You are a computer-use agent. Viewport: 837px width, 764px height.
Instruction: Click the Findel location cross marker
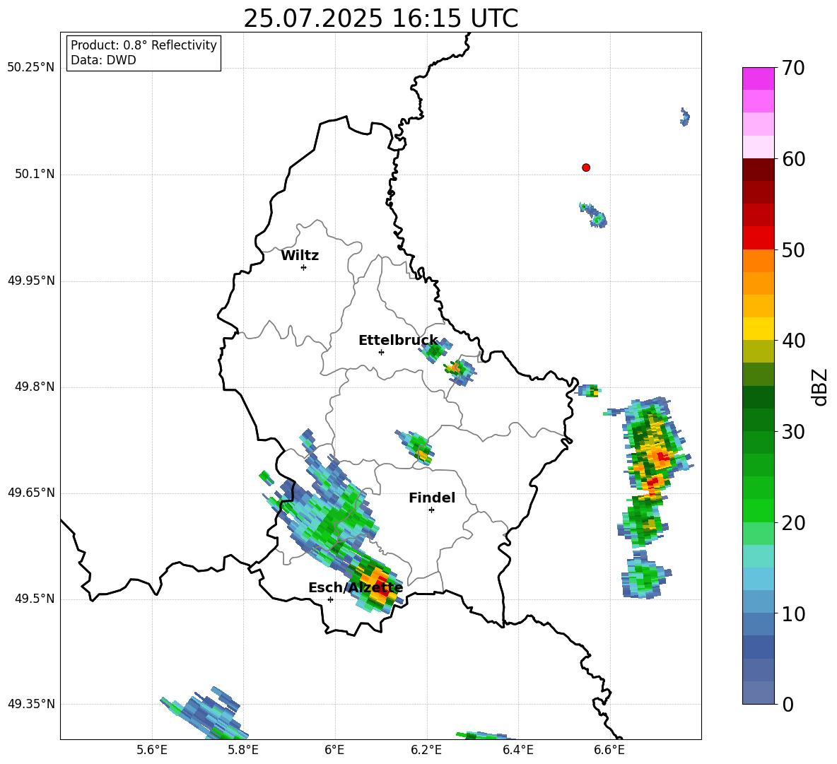point(431,510)
